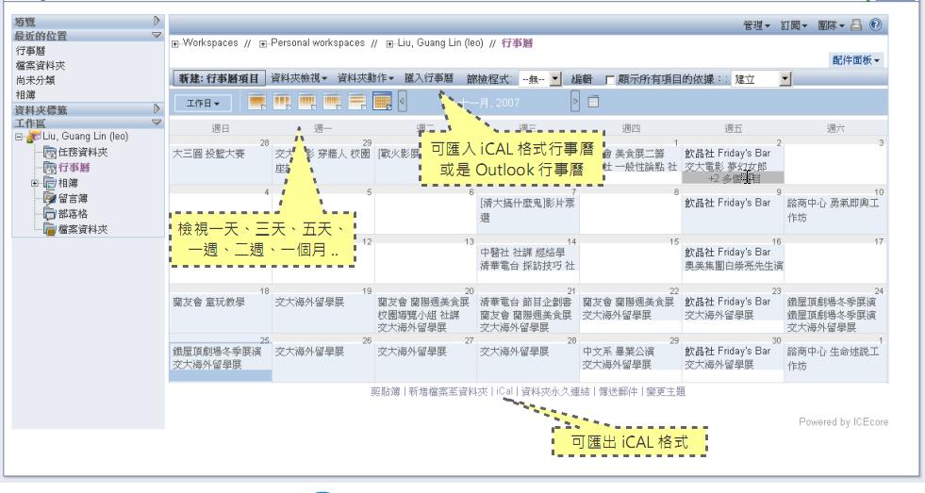Select 留言簿 in workspace tree
925x493 pixels.
click(x=73, y=199)
